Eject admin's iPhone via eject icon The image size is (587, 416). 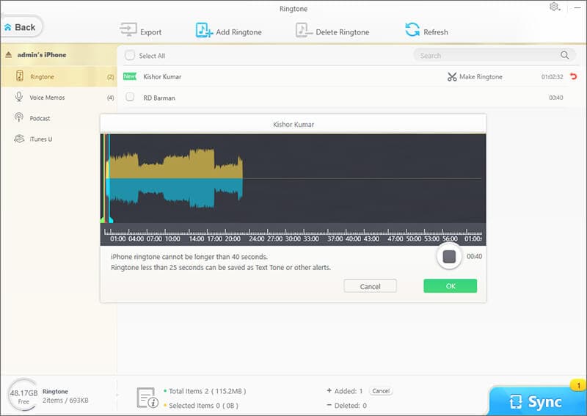click(9, 55)
